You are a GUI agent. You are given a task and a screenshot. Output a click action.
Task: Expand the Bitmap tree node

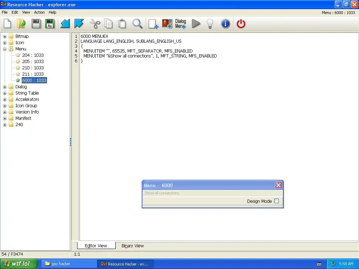pyautogui.click(x=5, y=36)
